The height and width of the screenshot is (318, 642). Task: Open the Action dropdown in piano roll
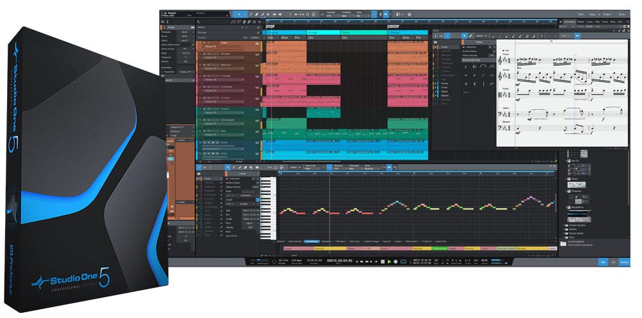click(295, 167)
